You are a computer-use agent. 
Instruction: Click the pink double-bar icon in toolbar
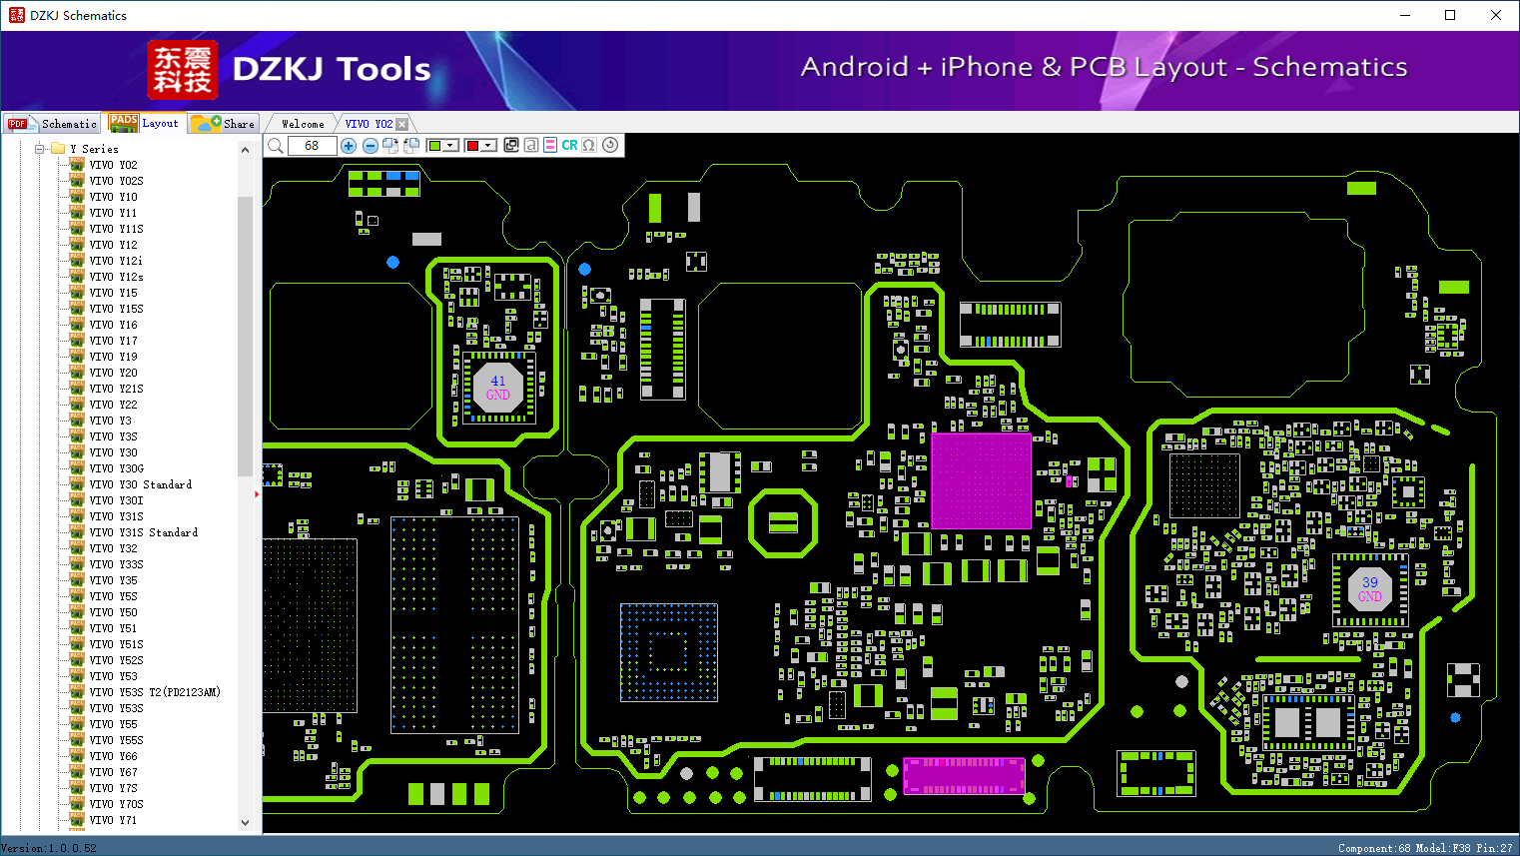click(x=550, y=145)
